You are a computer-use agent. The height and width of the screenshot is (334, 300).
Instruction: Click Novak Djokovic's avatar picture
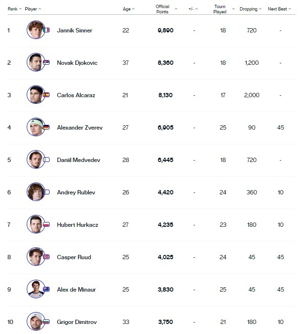tap(35, 62)
